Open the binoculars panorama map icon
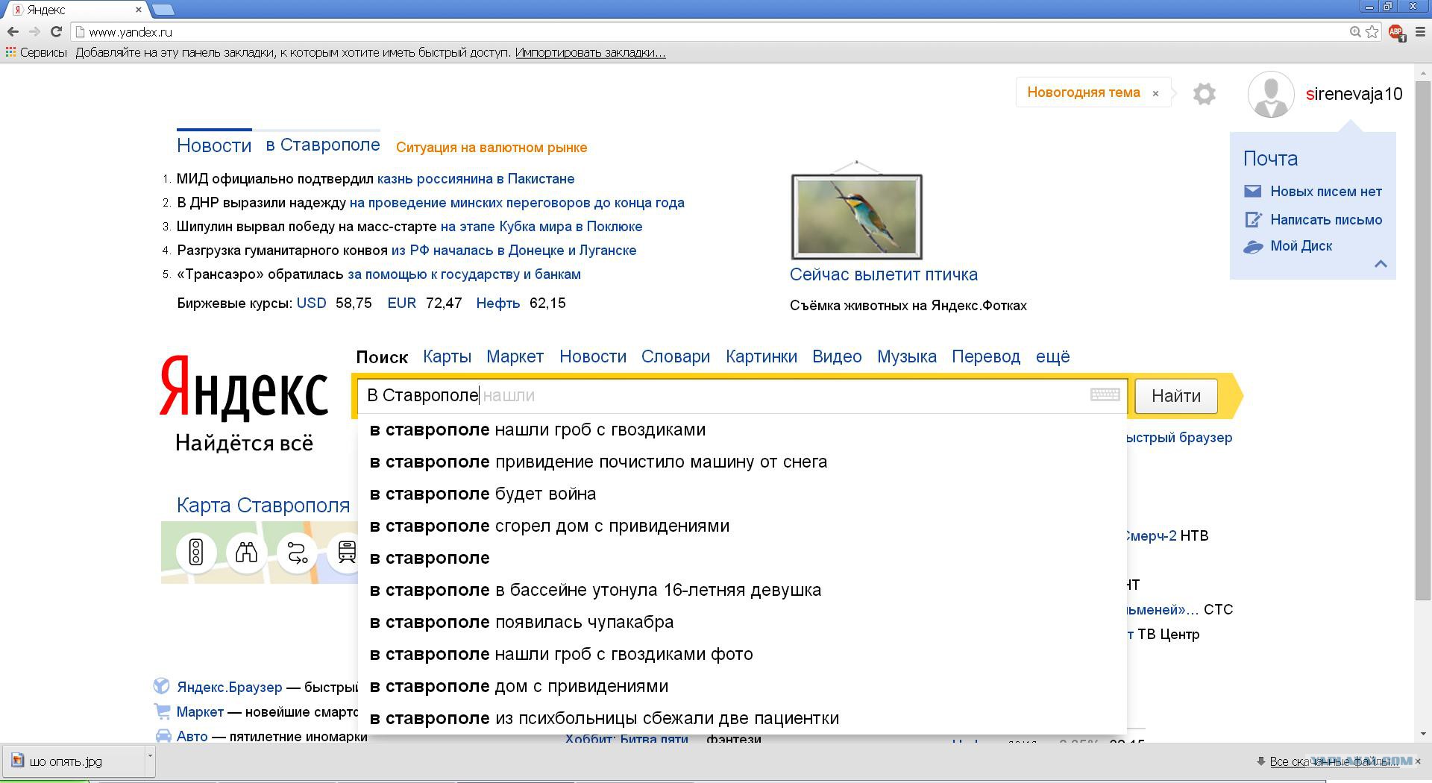The height and width of the screenshot is (783, 1432). pos(246,553)
